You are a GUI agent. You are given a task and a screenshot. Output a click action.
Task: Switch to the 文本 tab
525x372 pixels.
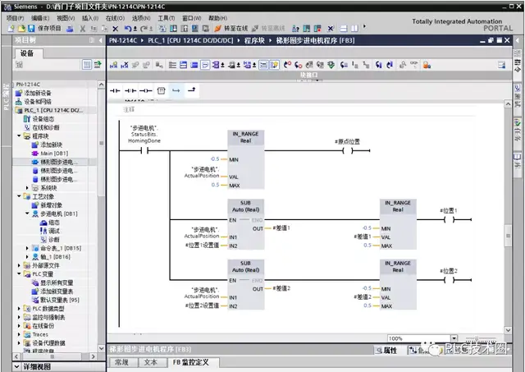pos(150,361)
